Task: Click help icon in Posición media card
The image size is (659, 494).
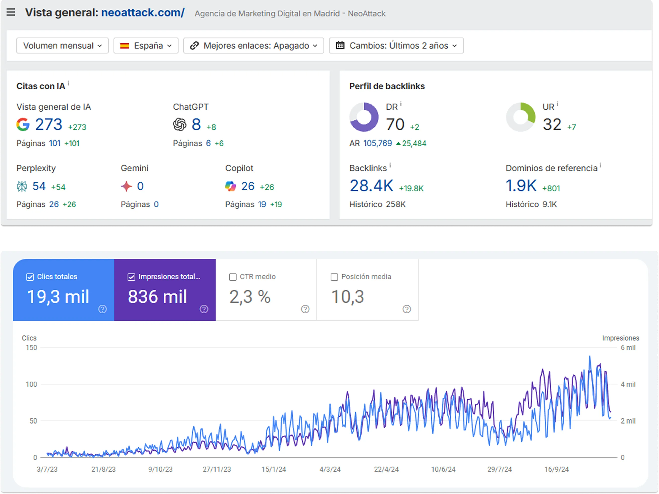Action: coord(407,309)
